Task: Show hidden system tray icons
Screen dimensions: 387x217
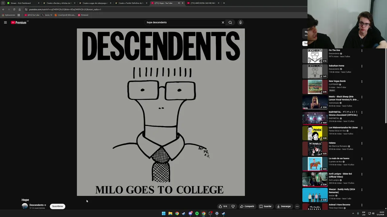Action: [353, 213]
